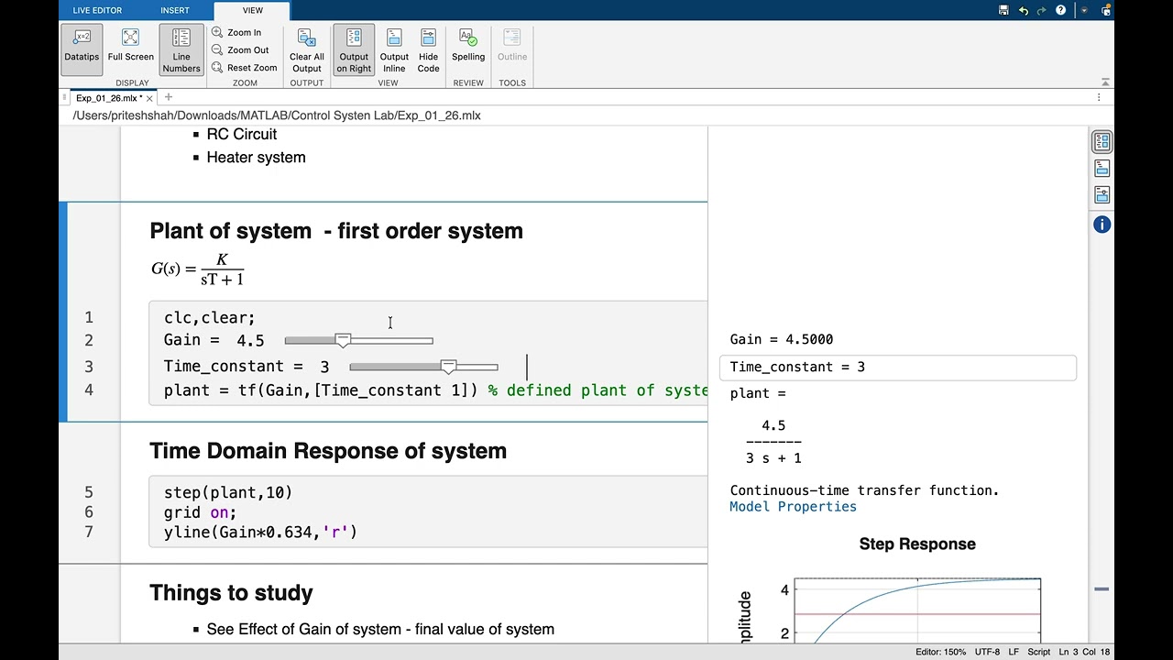Choose output inline layout in sidebar
1173x660 pixels.
pyautogui.click(x=1102, y=169)
